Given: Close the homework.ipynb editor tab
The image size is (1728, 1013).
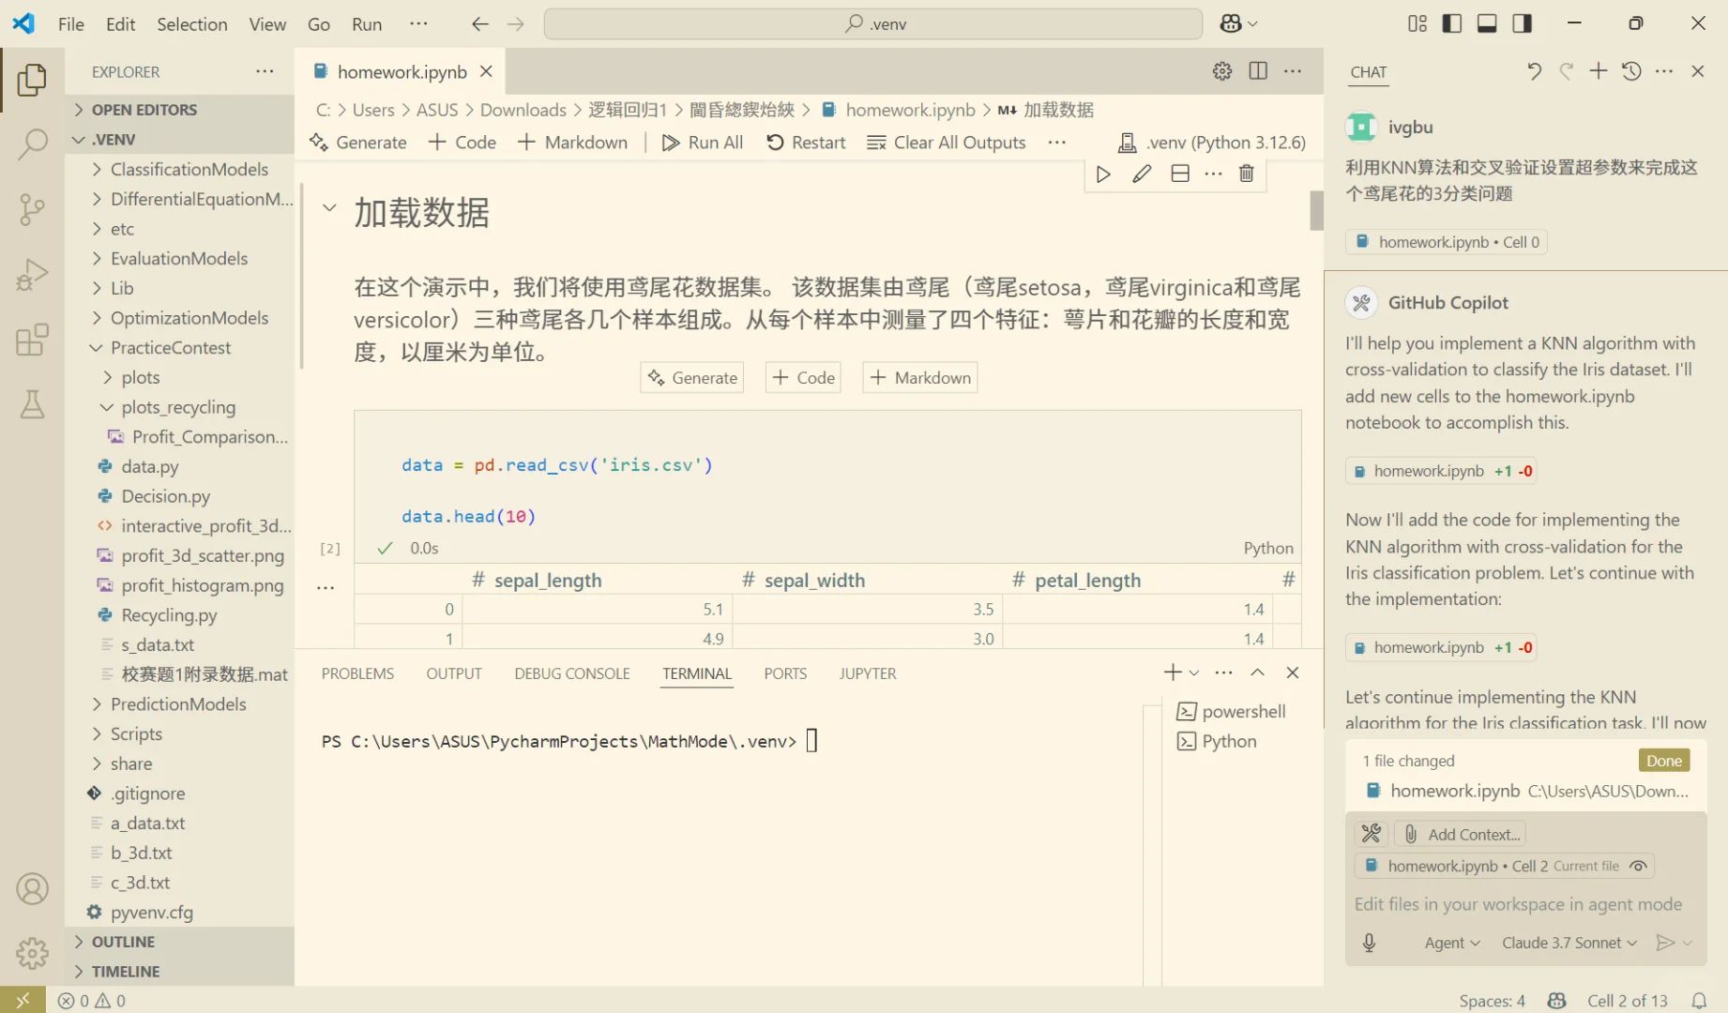Looking at the screenshot, I should tap(486, 71).
